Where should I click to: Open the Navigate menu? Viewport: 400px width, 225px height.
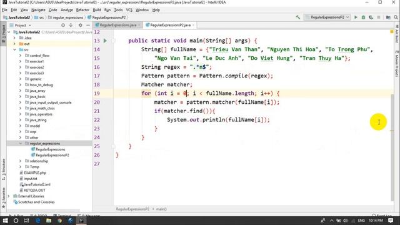pyautogui.click(x=38, y=10)
